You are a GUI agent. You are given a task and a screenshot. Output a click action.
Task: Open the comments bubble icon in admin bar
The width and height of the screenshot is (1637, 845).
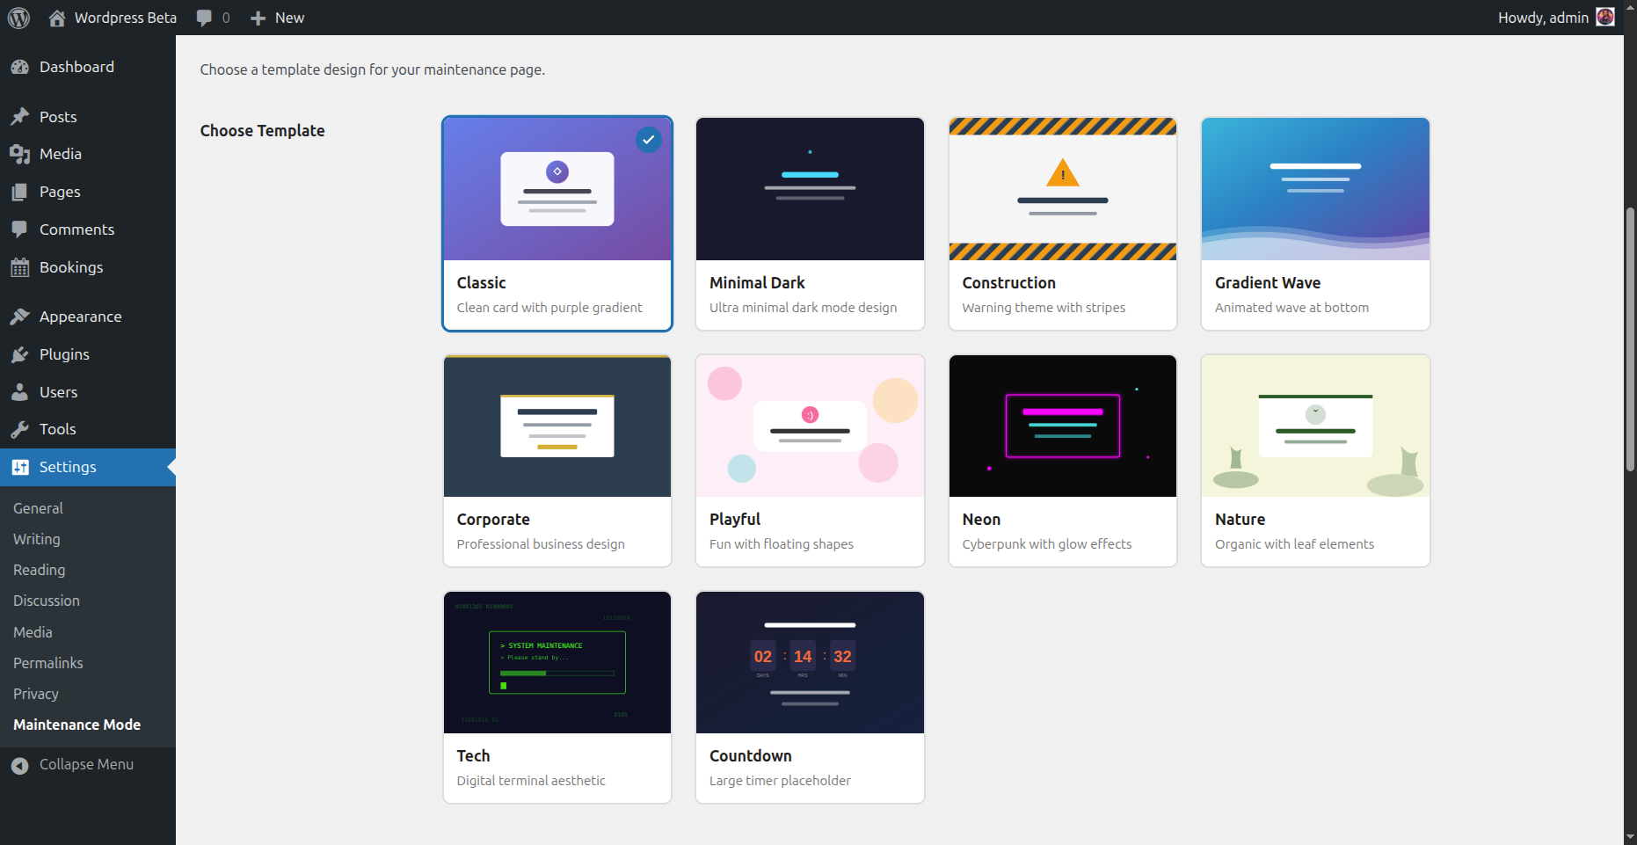click(204, 18)
